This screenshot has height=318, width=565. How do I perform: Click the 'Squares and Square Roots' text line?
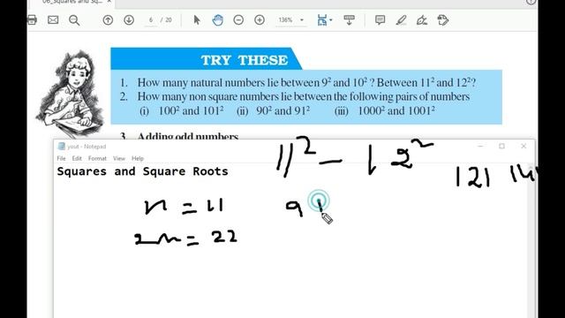coord(143,171)
